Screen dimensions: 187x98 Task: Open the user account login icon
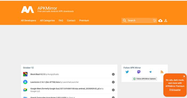pyautogui.click(x=166, y=21)
